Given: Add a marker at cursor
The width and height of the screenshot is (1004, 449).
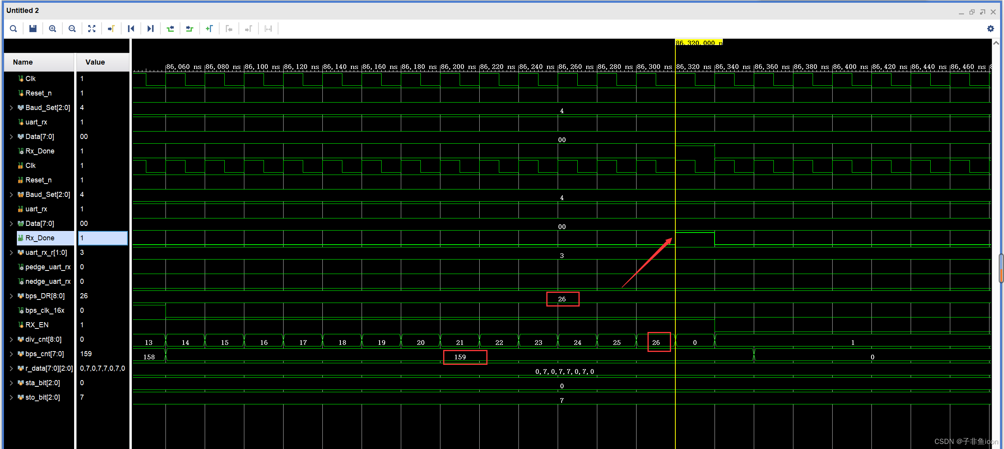Looking at the screenshot, I should click(209, 29).
